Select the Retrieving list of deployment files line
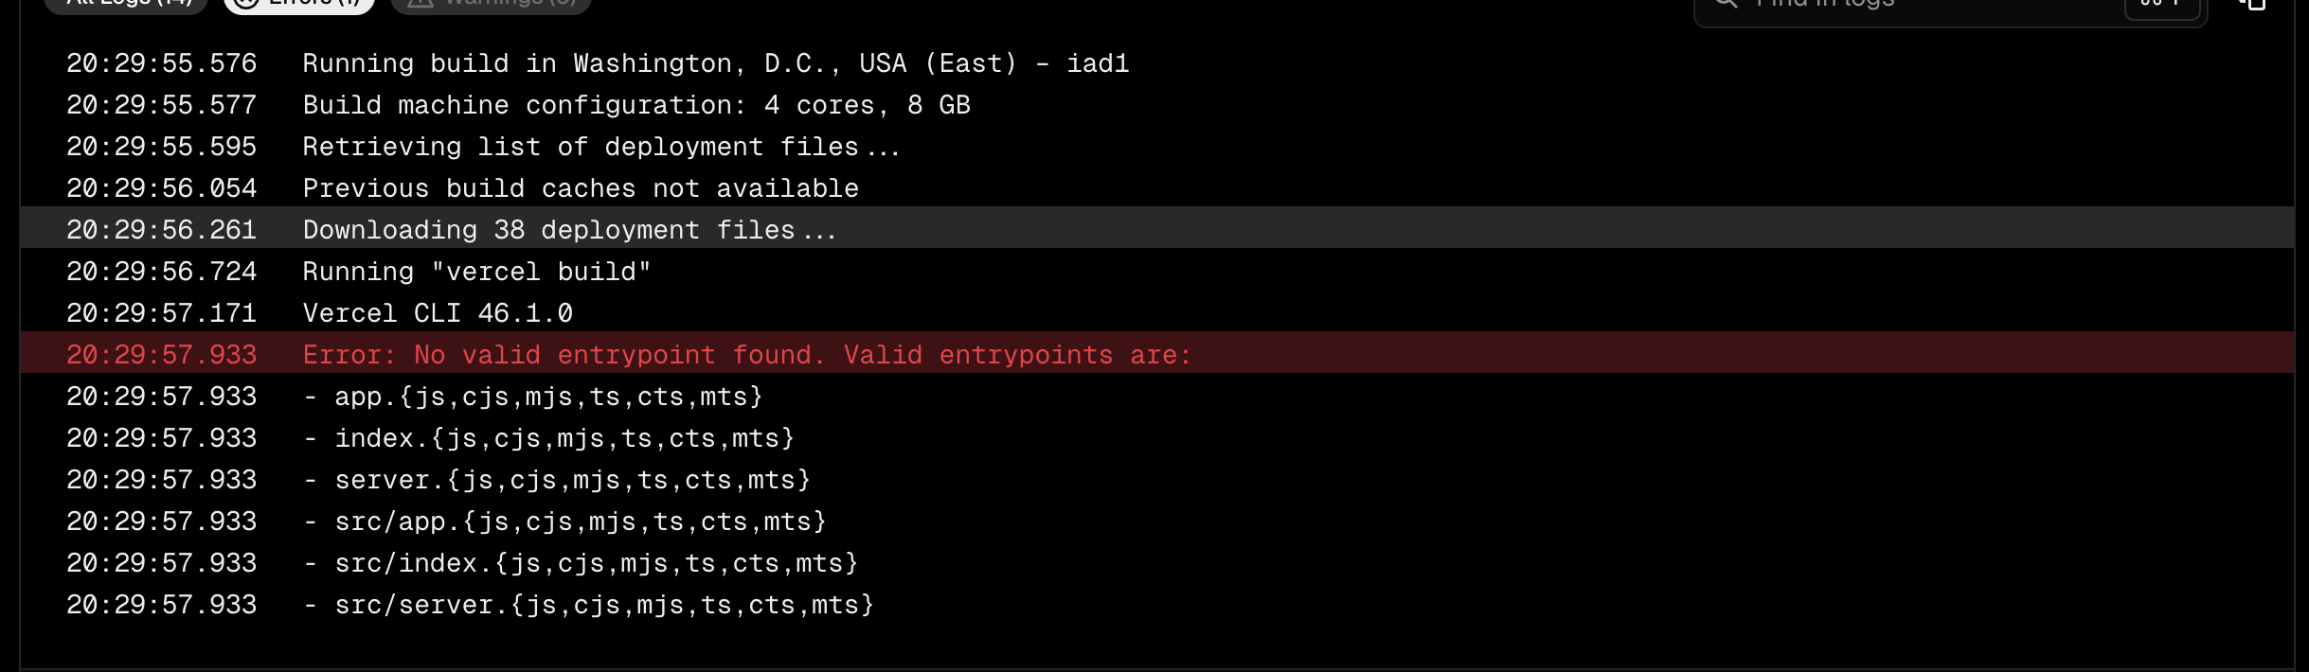2309x672 pixels. pyautogui.click(x=1156, y=147)
